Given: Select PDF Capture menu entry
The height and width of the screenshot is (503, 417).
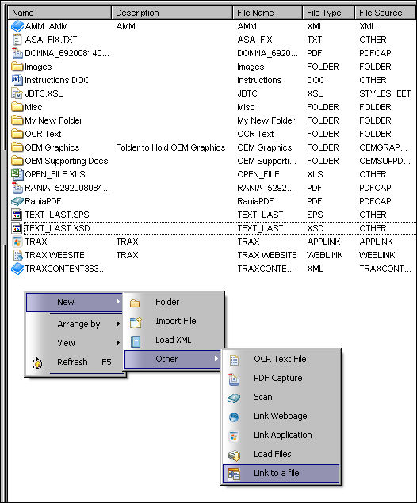Looking at the screenshot, I should (281, 378).
